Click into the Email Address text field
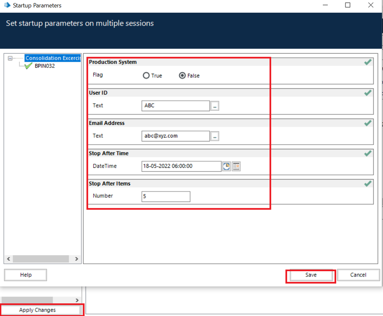 [175, 136]
